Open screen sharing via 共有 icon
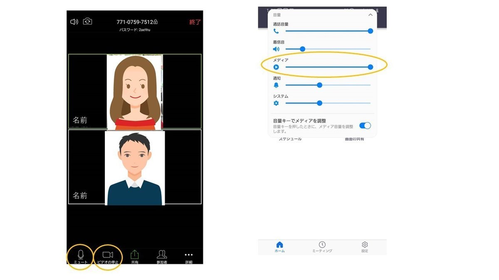This screenshot has height=280, width=499. point(134,254)
